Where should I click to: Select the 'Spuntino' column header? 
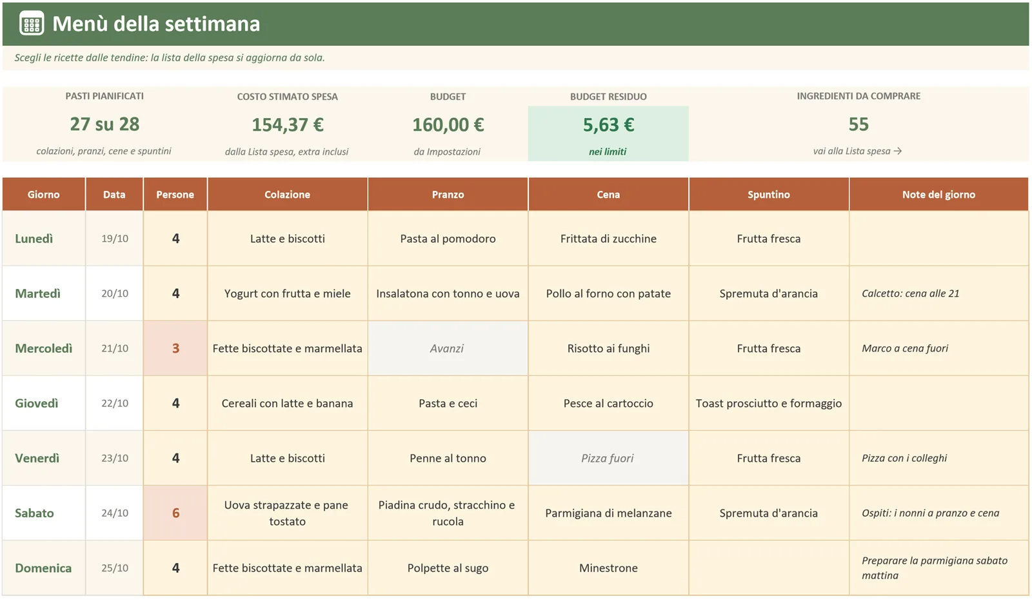(x=769, y=194)
